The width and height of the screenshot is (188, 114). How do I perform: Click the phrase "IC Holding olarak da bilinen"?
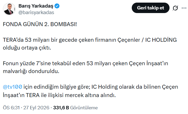[126, 87]
